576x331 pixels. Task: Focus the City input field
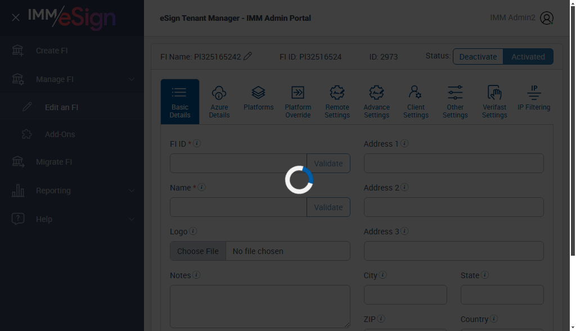point(406,294)
